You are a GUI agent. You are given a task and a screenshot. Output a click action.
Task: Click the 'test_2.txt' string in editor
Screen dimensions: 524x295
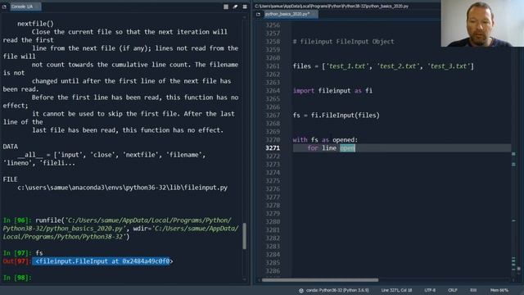pos(398,66)
